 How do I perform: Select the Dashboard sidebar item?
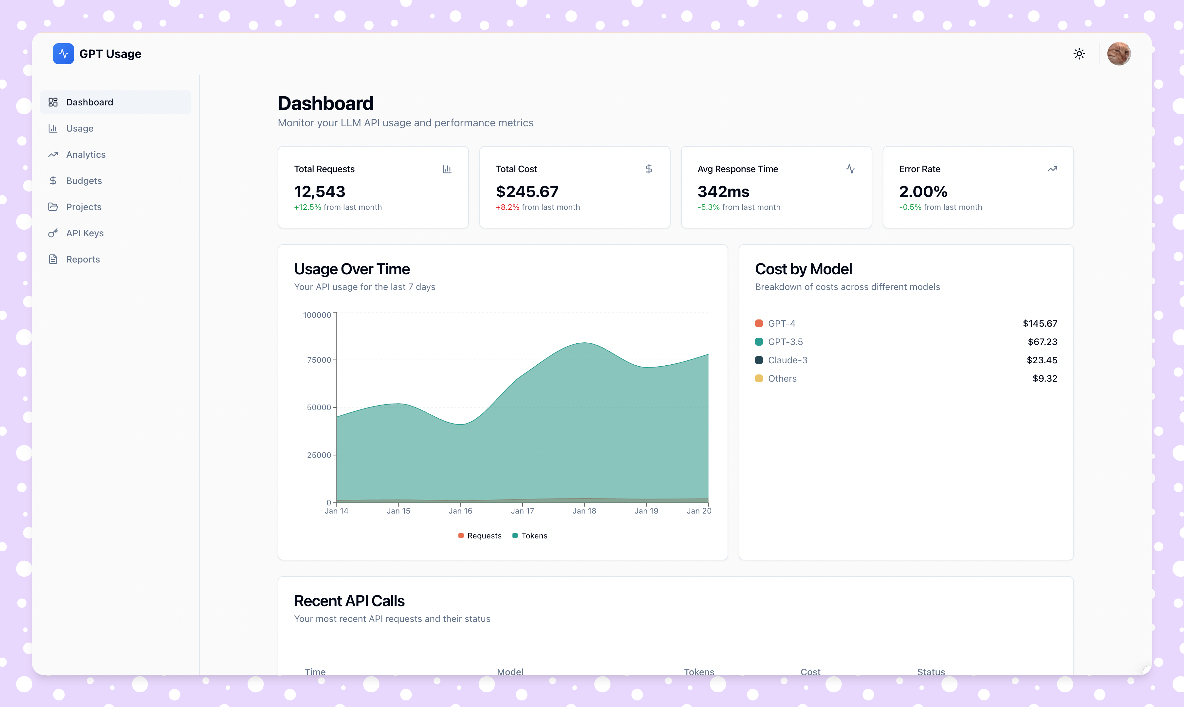click(x=90, y=102)
